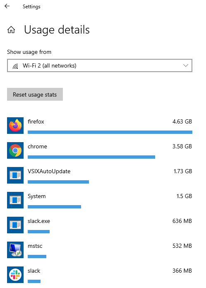Open the Wi-Fi 2 (all networks) dropdown

(100, 65)
